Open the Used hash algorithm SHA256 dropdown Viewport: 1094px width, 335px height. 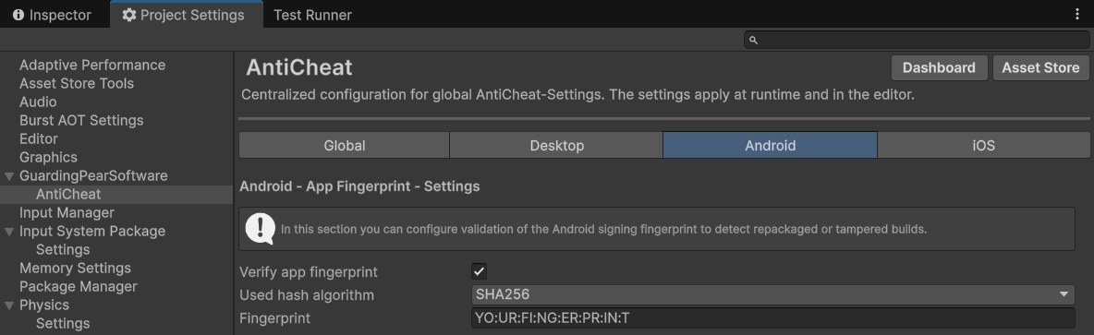click(773, 294)
